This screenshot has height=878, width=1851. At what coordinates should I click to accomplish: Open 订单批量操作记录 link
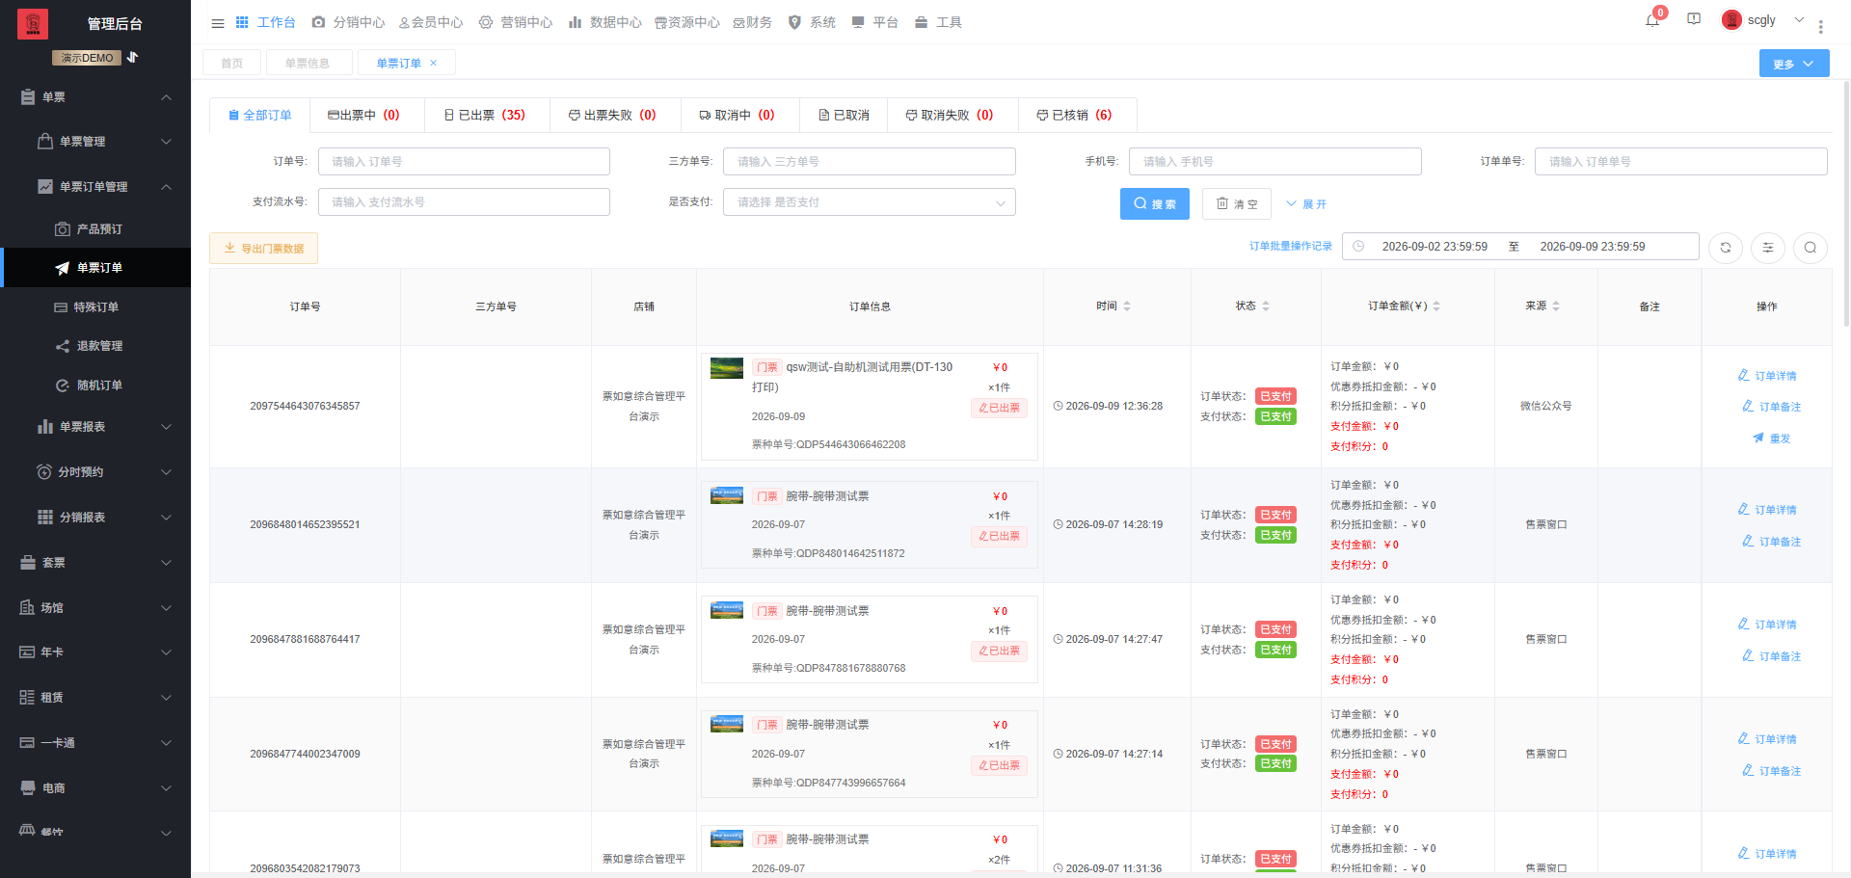tap(1291, 247)
